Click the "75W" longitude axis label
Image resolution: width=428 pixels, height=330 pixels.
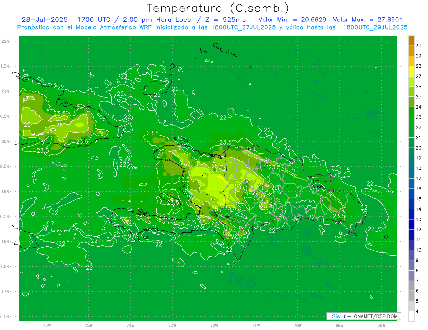(88, 325)
